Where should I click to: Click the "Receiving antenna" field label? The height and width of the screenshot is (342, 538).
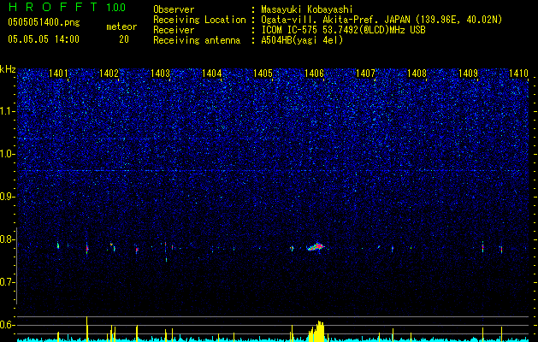pyautogui.click(x=197, y=40)
